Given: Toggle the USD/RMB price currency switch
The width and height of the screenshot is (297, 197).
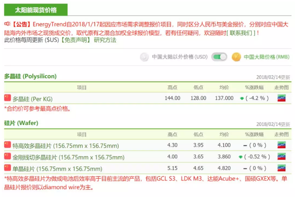Looking at the screenshot, I should [x=219, y=57].
